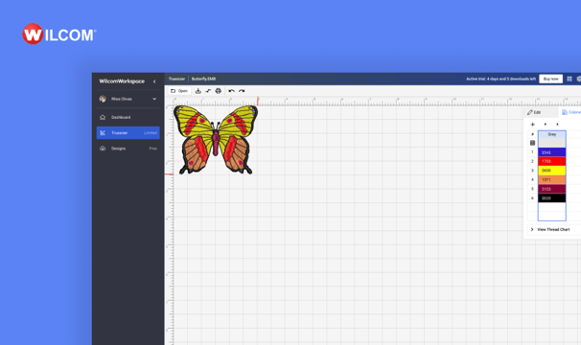Click the Buy now button
The height and width of the screenshot is (345, 581).
[x=550, y=79]
